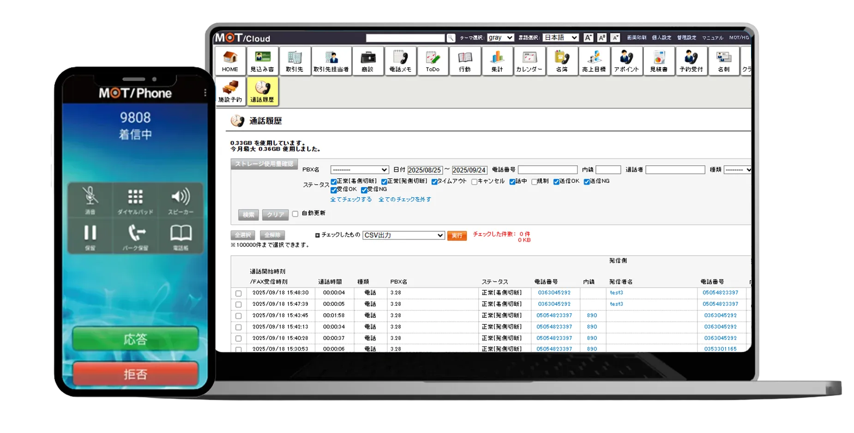The height and width of the screenshot is (433, 854).
Task: Click the カレンダー calendar toolbar icon
Action: (529, 61)
